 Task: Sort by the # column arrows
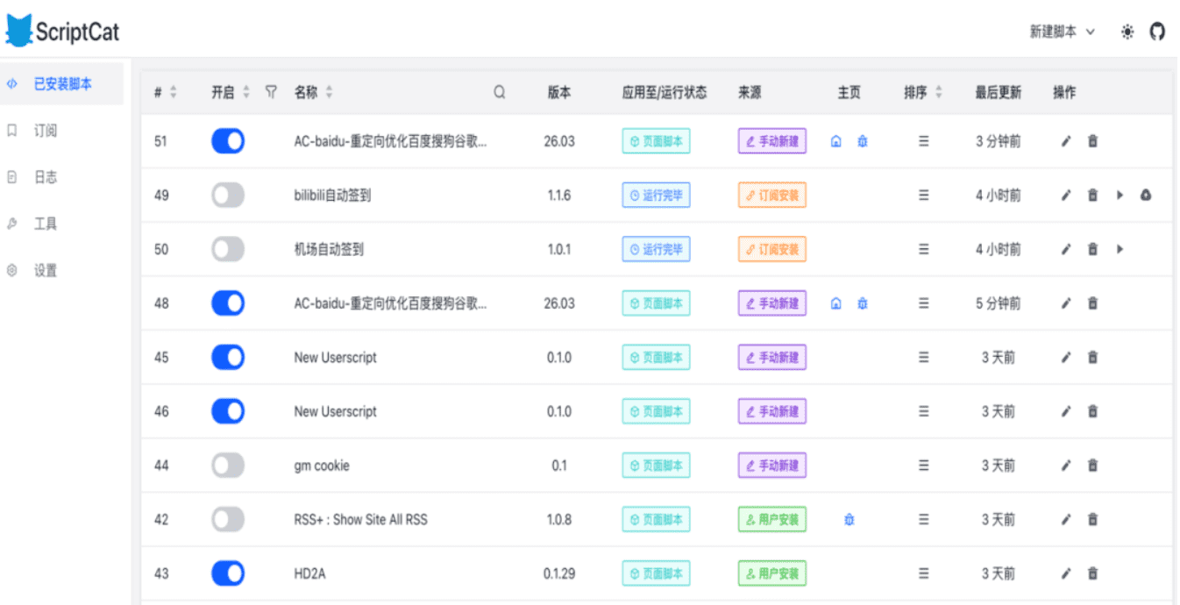click(x=173, y=92)
